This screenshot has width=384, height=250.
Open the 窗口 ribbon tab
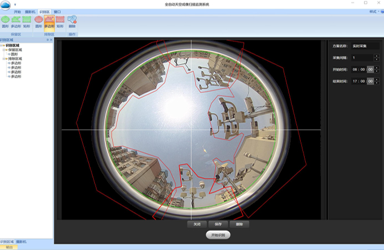[x=57, y=11]
